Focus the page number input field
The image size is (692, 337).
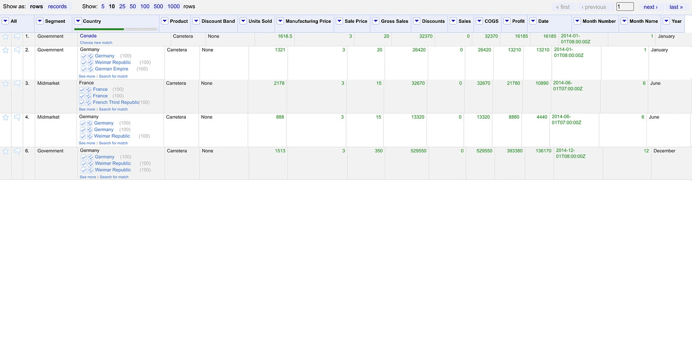tap(625, 7)
